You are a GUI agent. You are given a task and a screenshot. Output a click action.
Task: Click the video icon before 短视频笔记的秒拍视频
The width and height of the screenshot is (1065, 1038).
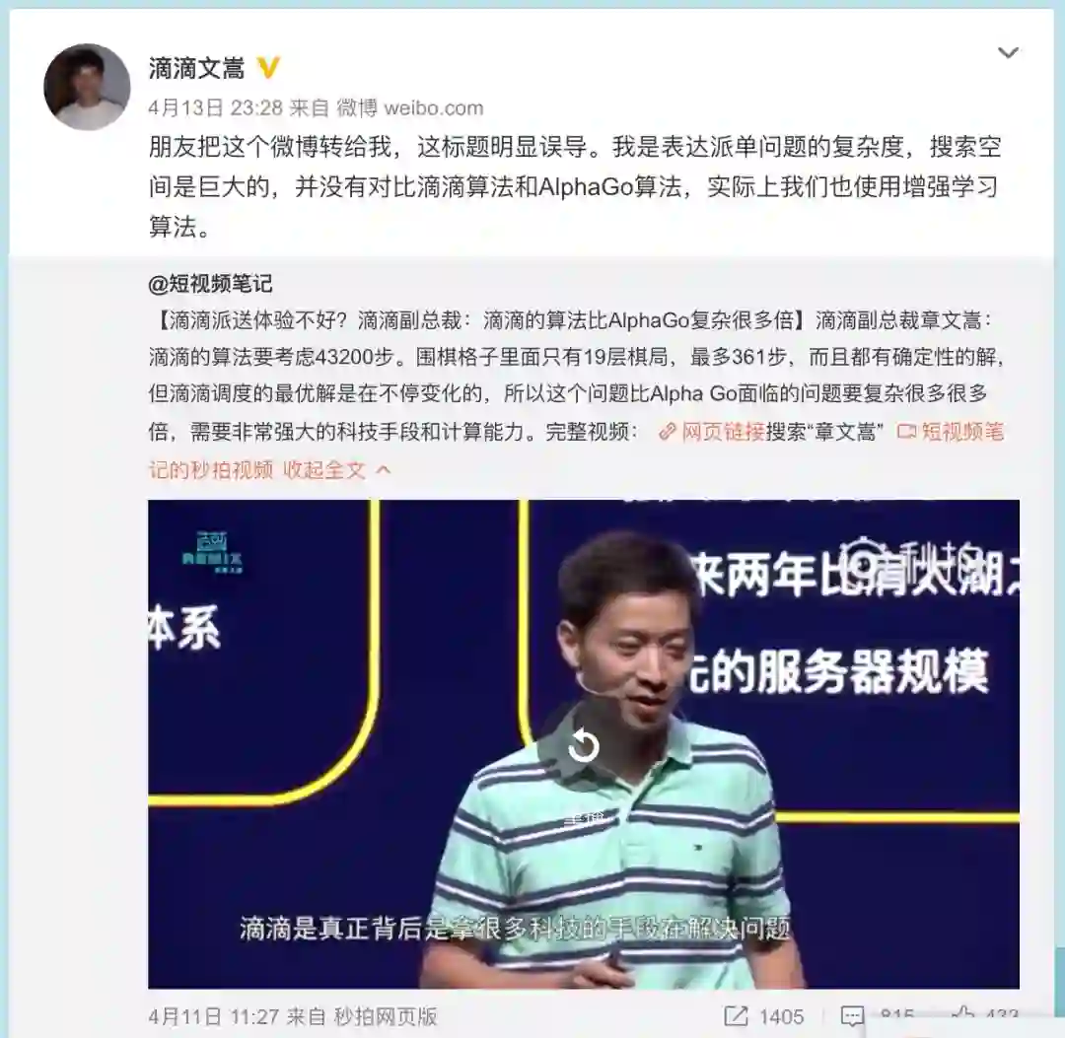click(907, 432)
